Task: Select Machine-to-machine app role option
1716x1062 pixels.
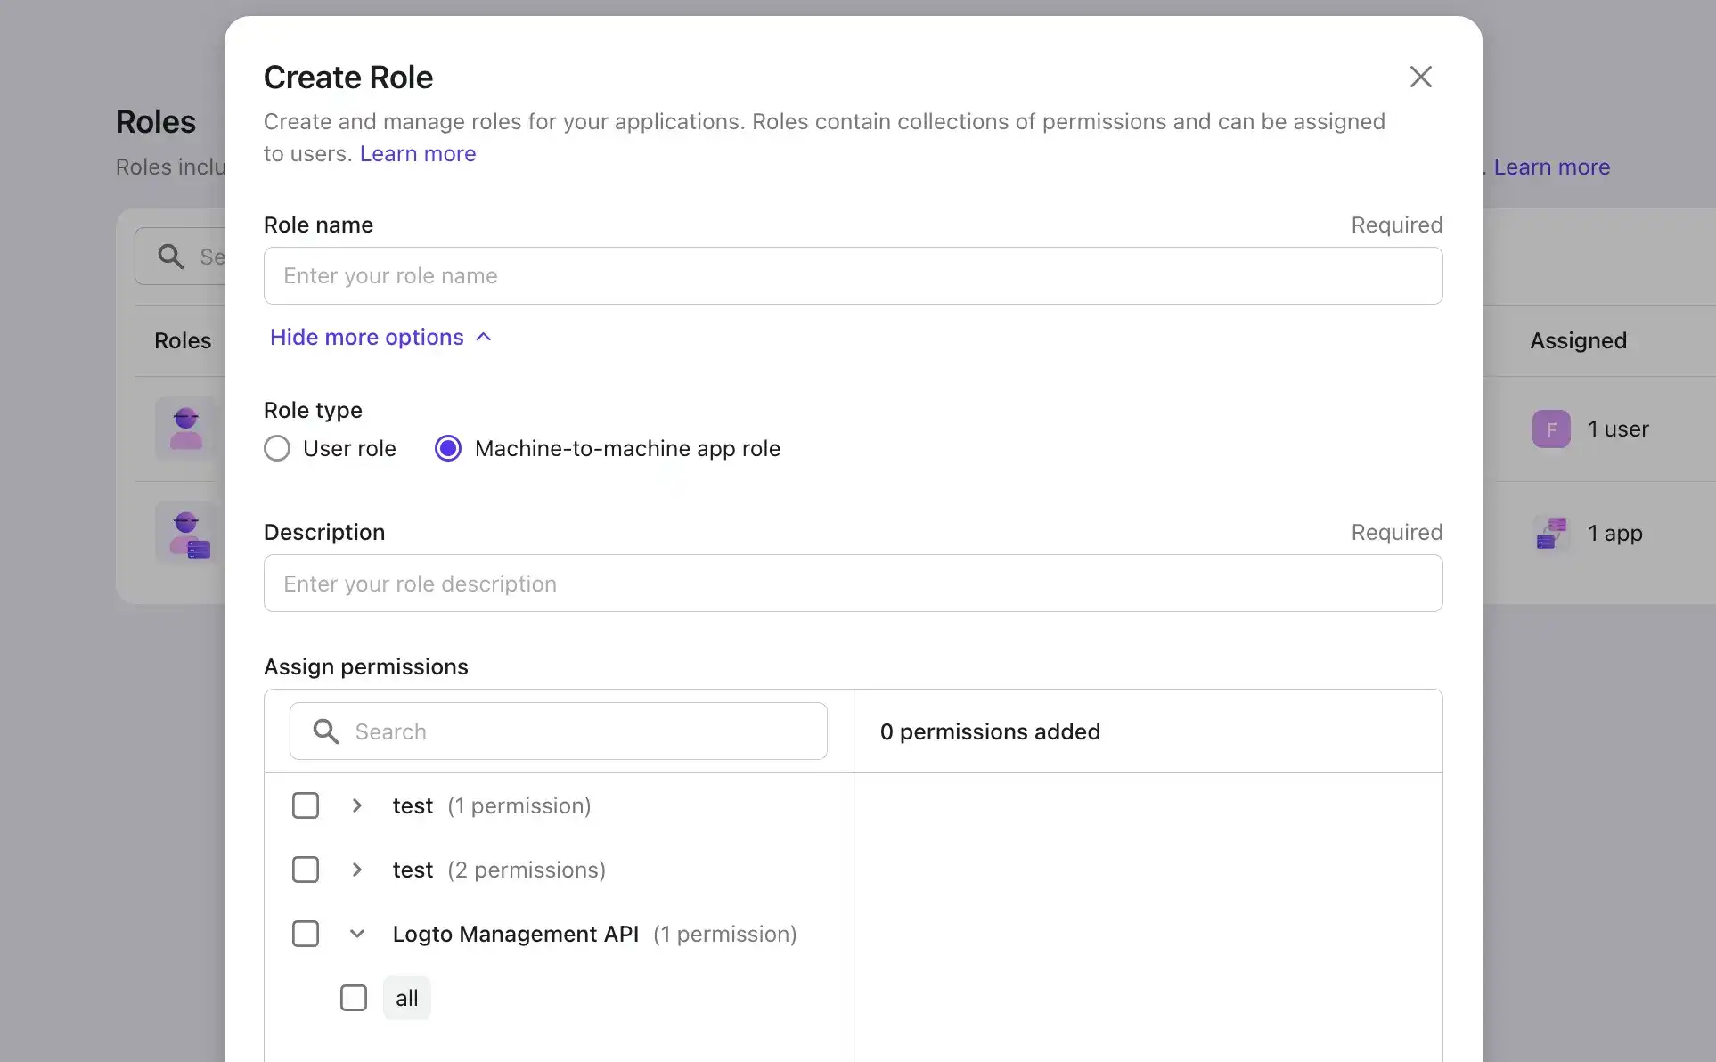Action: click(x=448, y=448)
